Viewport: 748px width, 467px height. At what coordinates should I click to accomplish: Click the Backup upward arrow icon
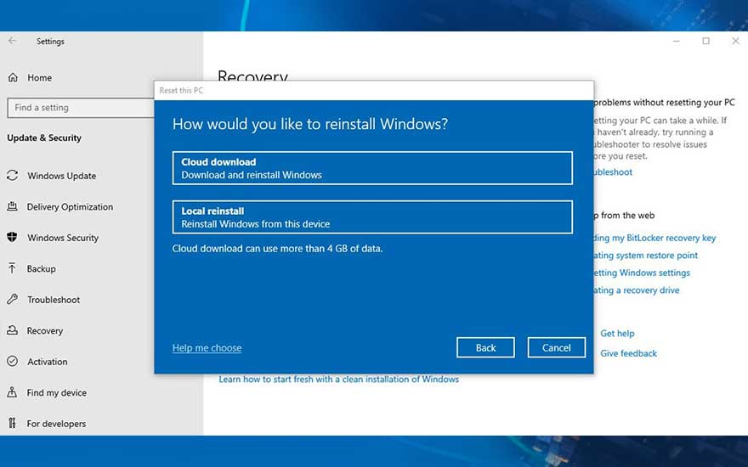coord(13,268)
